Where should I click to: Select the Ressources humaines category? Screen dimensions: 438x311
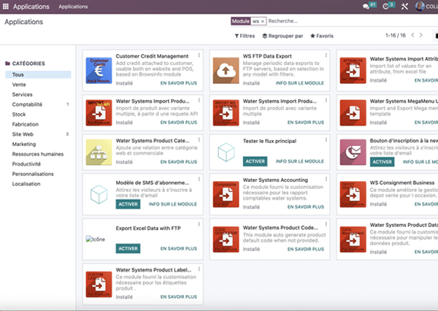(x=38, y=154)
